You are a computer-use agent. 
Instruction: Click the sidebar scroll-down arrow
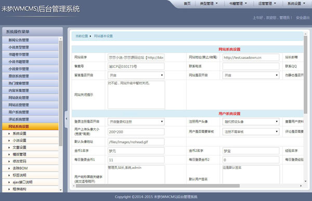point(61,190)
